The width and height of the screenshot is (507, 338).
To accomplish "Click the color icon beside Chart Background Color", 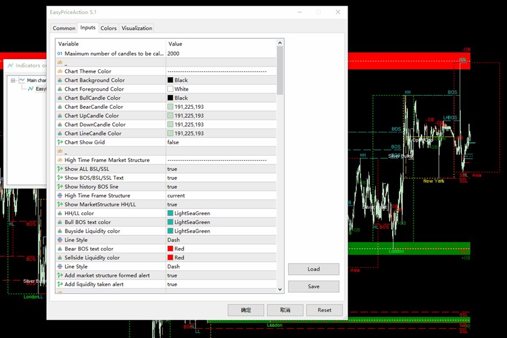I will coord(60,81).
